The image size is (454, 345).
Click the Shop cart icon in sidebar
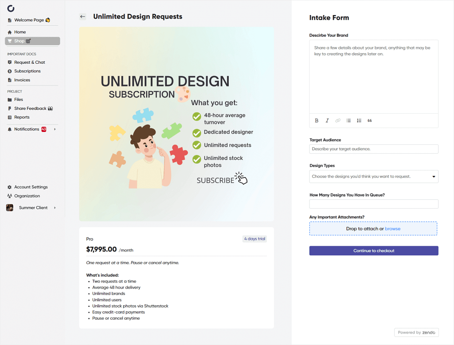tap(10, 41)
